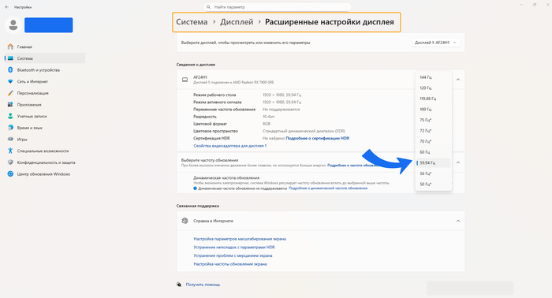
Task: Open Bluetooth и устройства settings page
Action: [x=45, y=70]
